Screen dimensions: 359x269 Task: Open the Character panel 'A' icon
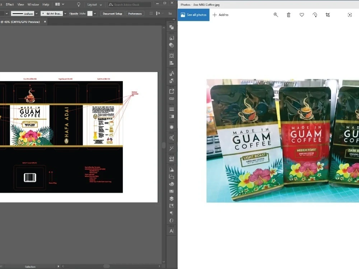coord(172,231)
